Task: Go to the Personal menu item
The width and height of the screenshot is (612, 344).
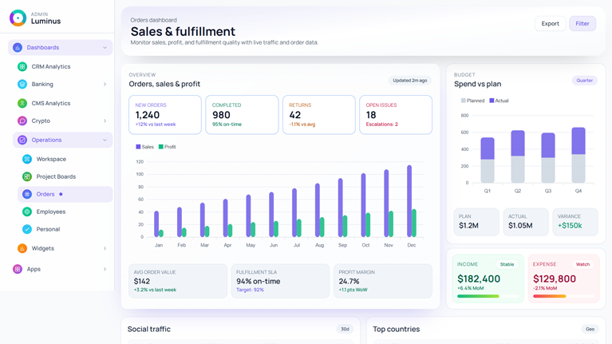Action: click(48, 230)
